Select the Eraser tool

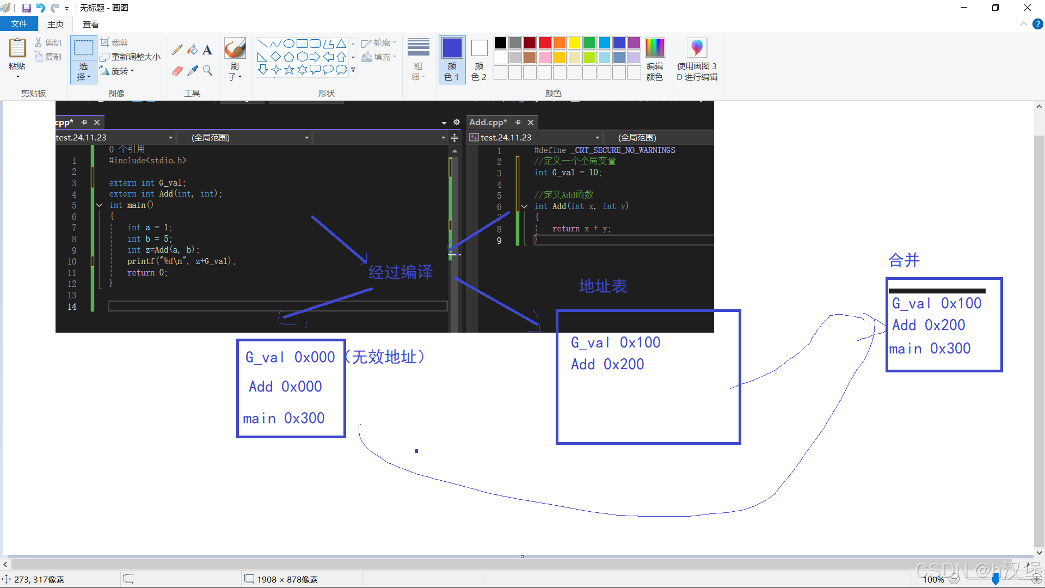(177, 71)
